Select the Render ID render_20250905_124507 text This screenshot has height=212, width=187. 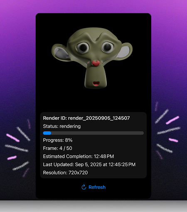[86, 118]
